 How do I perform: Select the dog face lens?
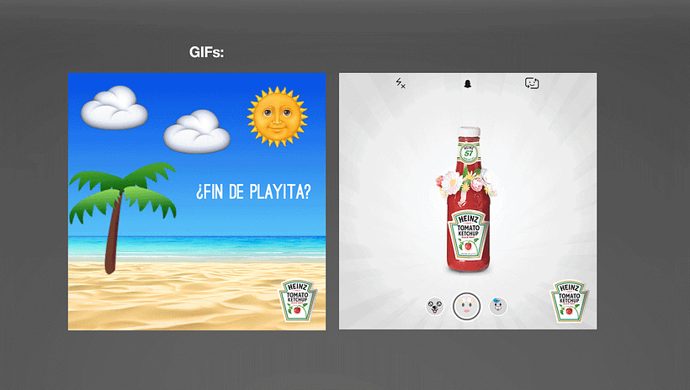pos(435,306)
